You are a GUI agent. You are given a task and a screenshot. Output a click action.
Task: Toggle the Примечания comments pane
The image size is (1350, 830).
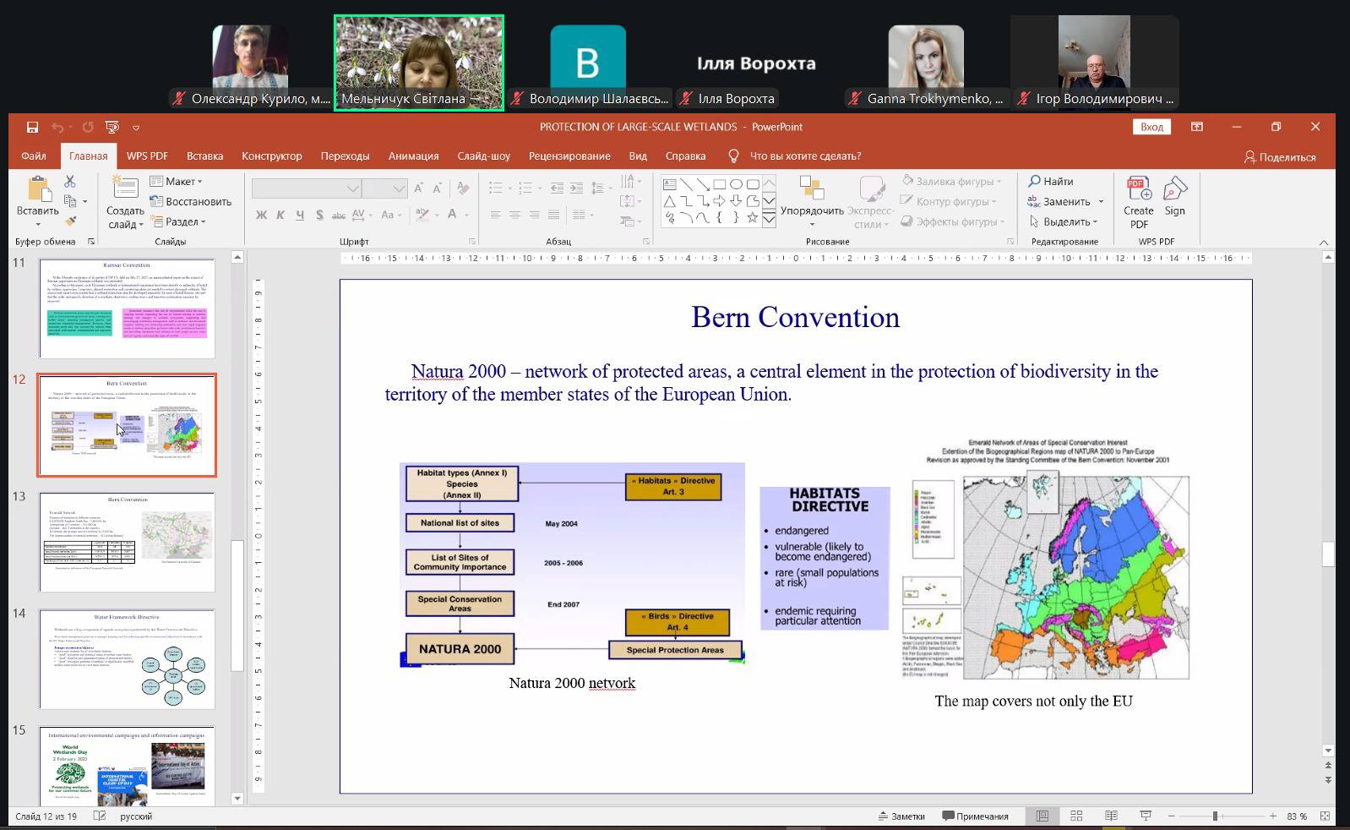click(975, 816)
